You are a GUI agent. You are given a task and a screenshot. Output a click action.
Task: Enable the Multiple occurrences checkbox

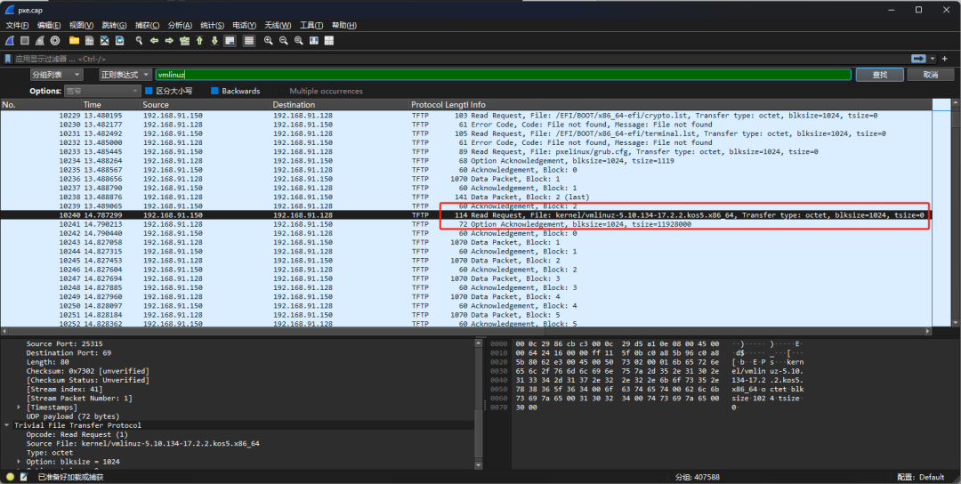point(281,91)
